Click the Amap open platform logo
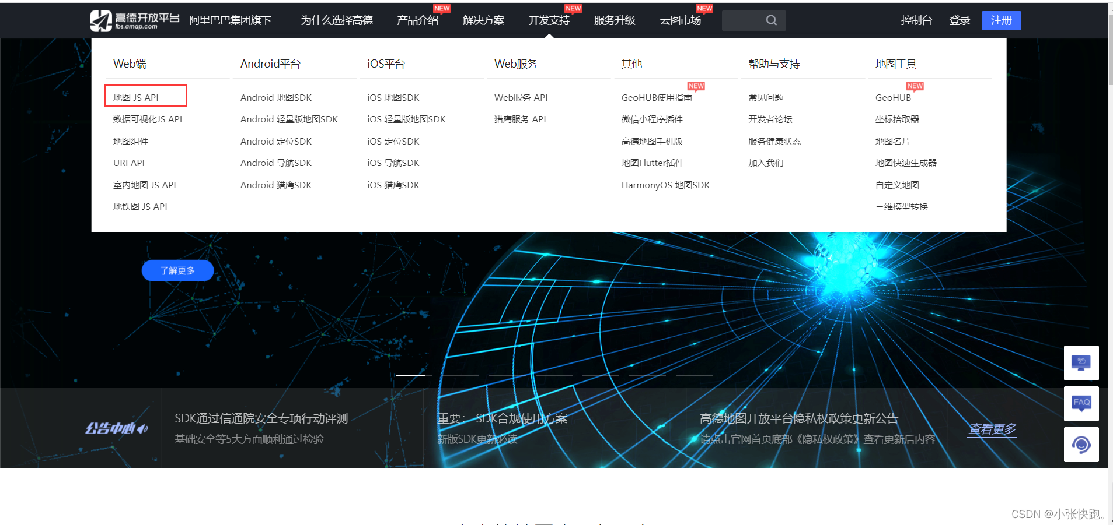The width and height of the screenshot is (1113, 525). pos(135,20)
